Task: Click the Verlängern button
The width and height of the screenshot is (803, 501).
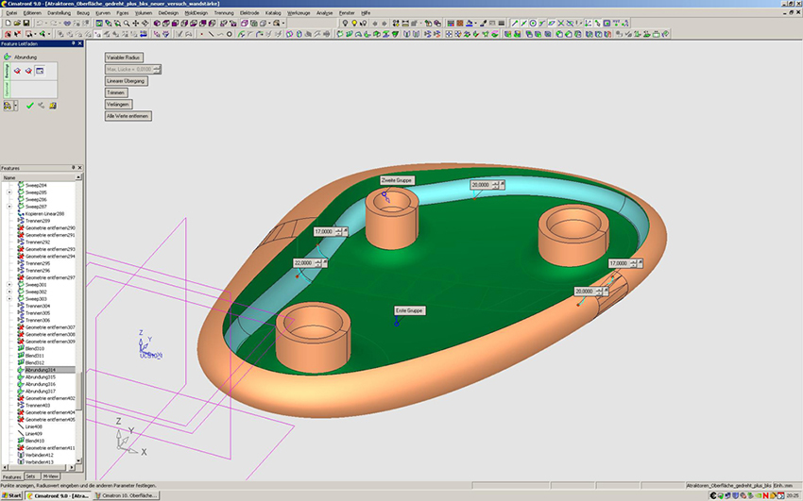Action: (117, 104)
